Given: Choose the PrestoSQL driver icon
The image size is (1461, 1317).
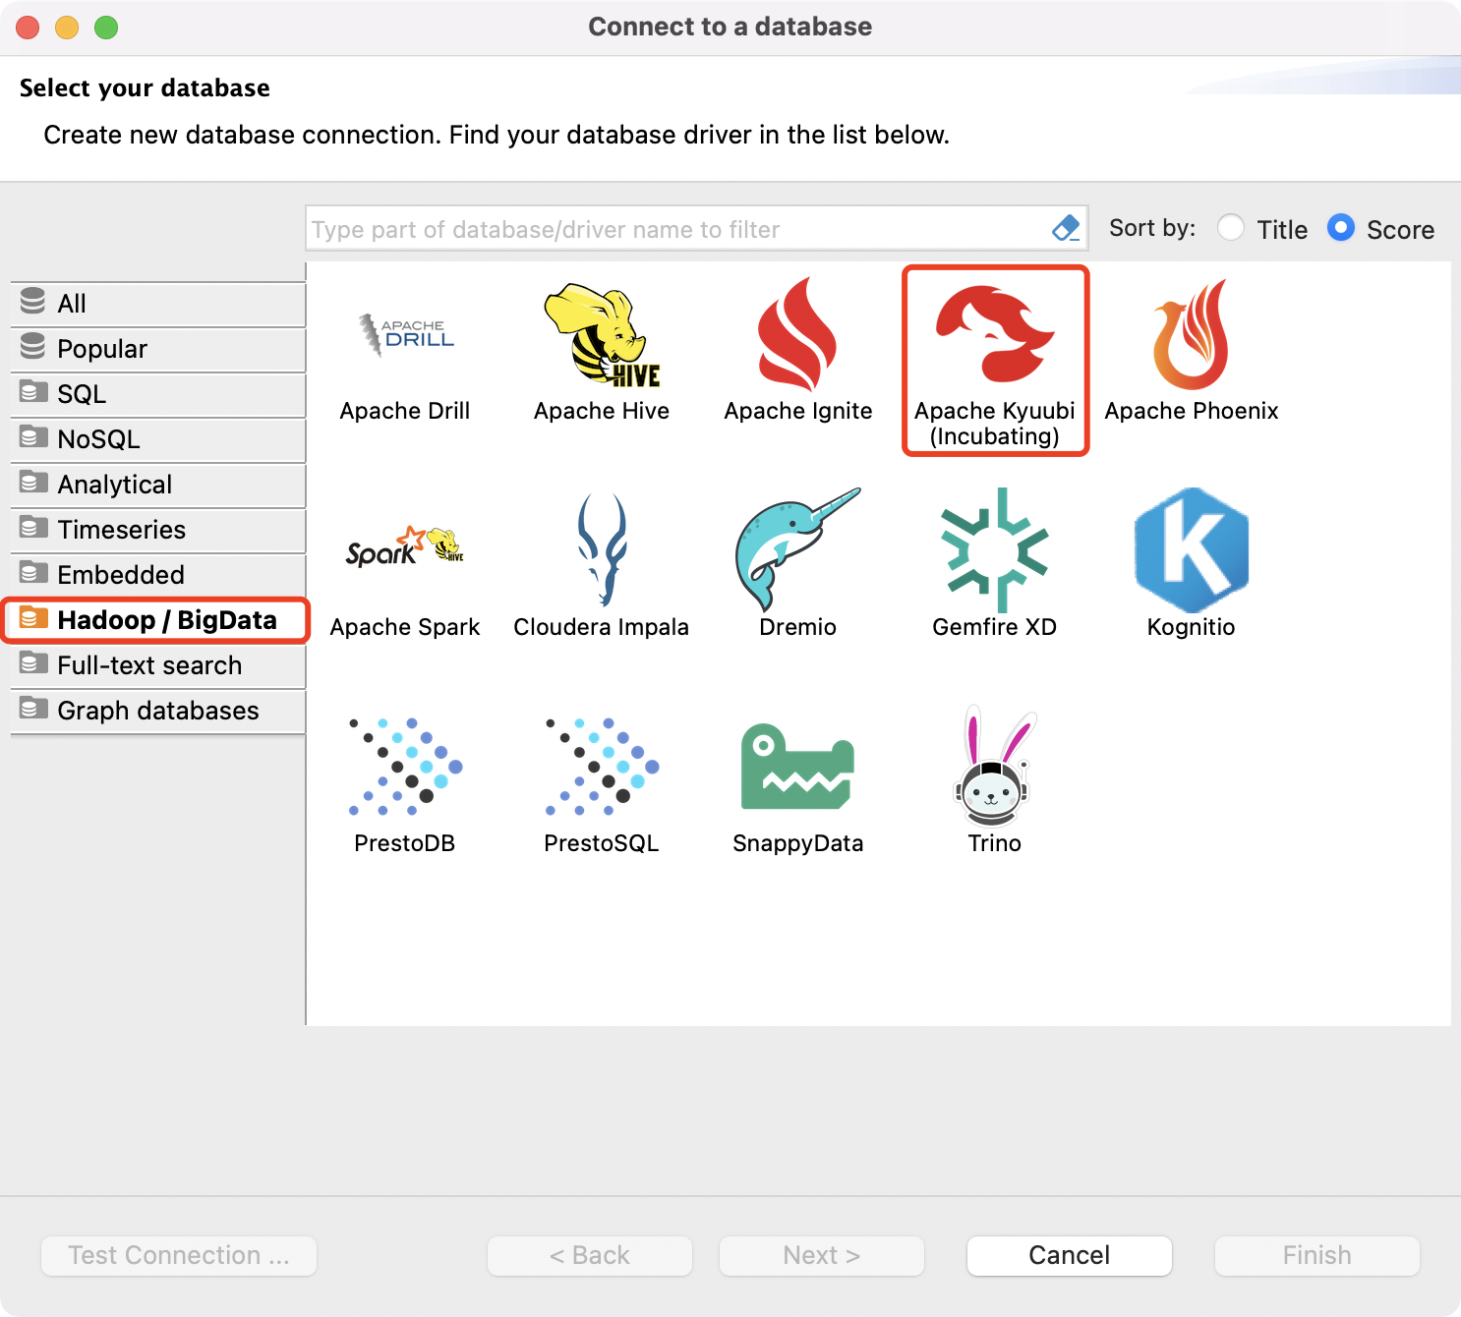Looking at the screenshot, I should [x=602, y=767].
